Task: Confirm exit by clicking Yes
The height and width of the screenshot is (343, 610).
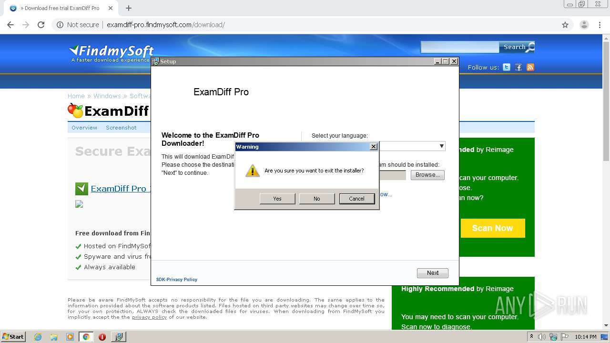Action: (277, 199)
